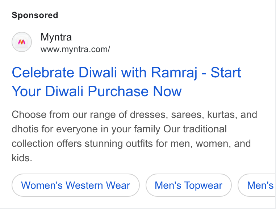Click the Myntra logo icon

22,42
